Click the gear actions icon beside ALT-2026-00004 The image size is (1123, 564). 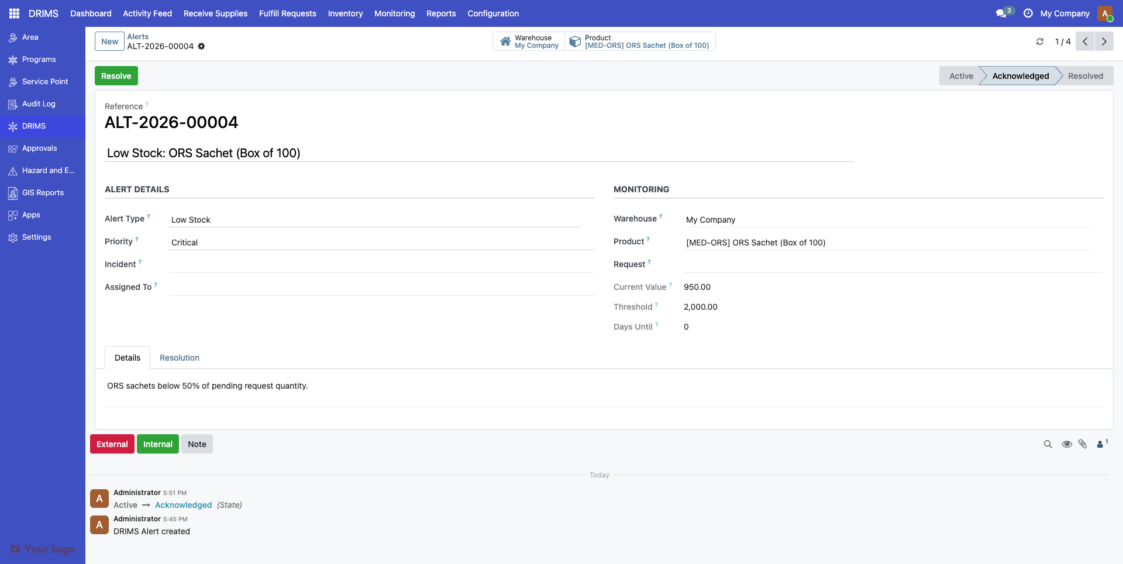pyautogui.click(x=201, y=46)
